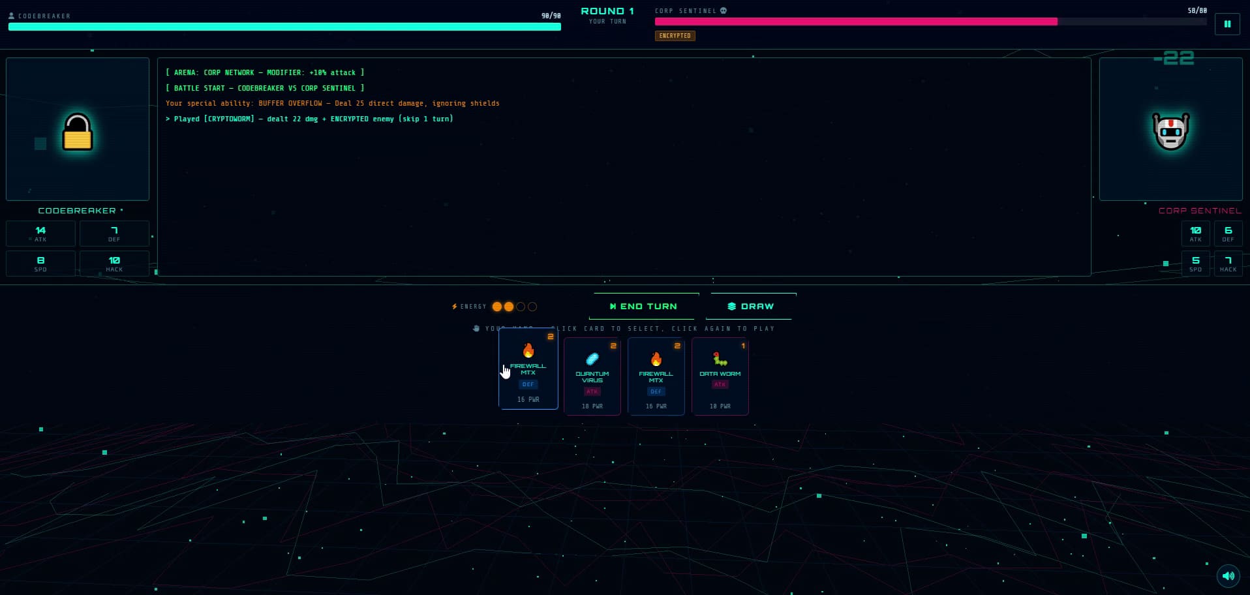Click the Played [CRYPTOWORM] log entry
Image resolution: width=1250 pixels, height=595 pixels.
click(309, 119)
